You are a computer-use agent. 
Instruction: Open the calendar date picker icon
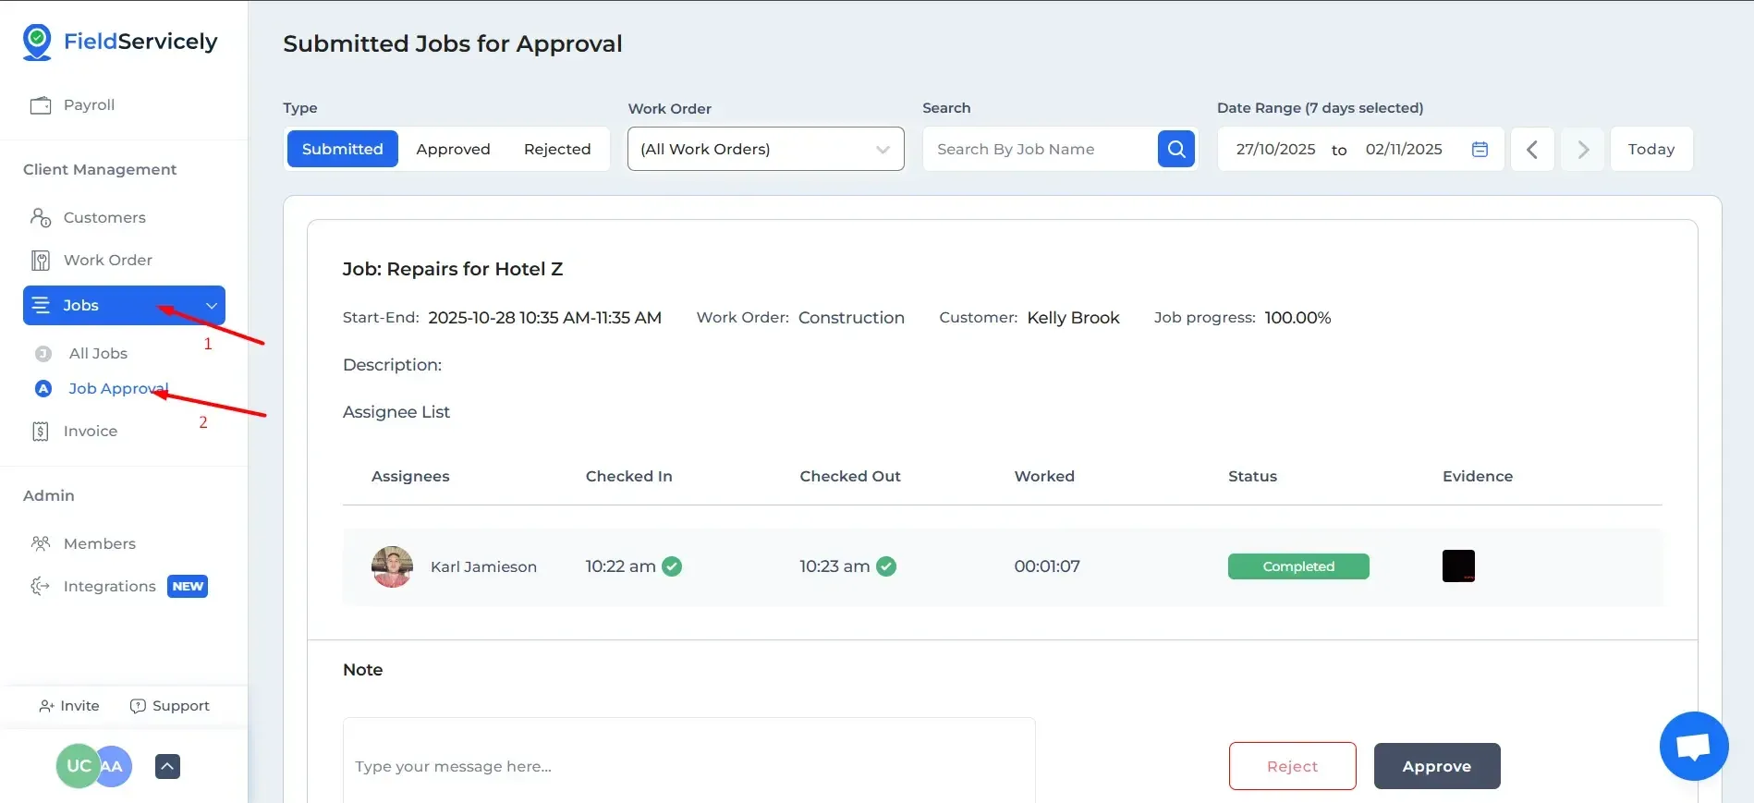[x=1480, y=149]
